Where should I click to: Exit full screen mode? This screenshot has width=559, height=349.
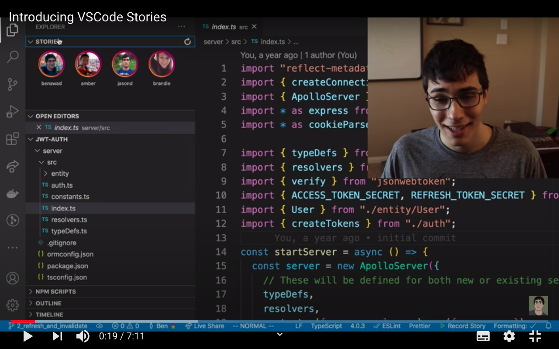pos(535,336)
